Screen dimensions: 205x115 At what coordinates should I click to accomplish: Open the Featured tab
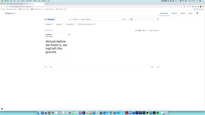(x=174, y=13)
